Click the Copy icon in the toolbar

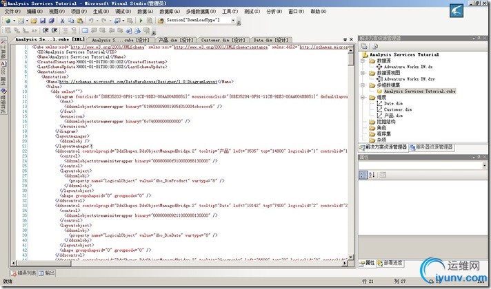(x=71, y=21)
